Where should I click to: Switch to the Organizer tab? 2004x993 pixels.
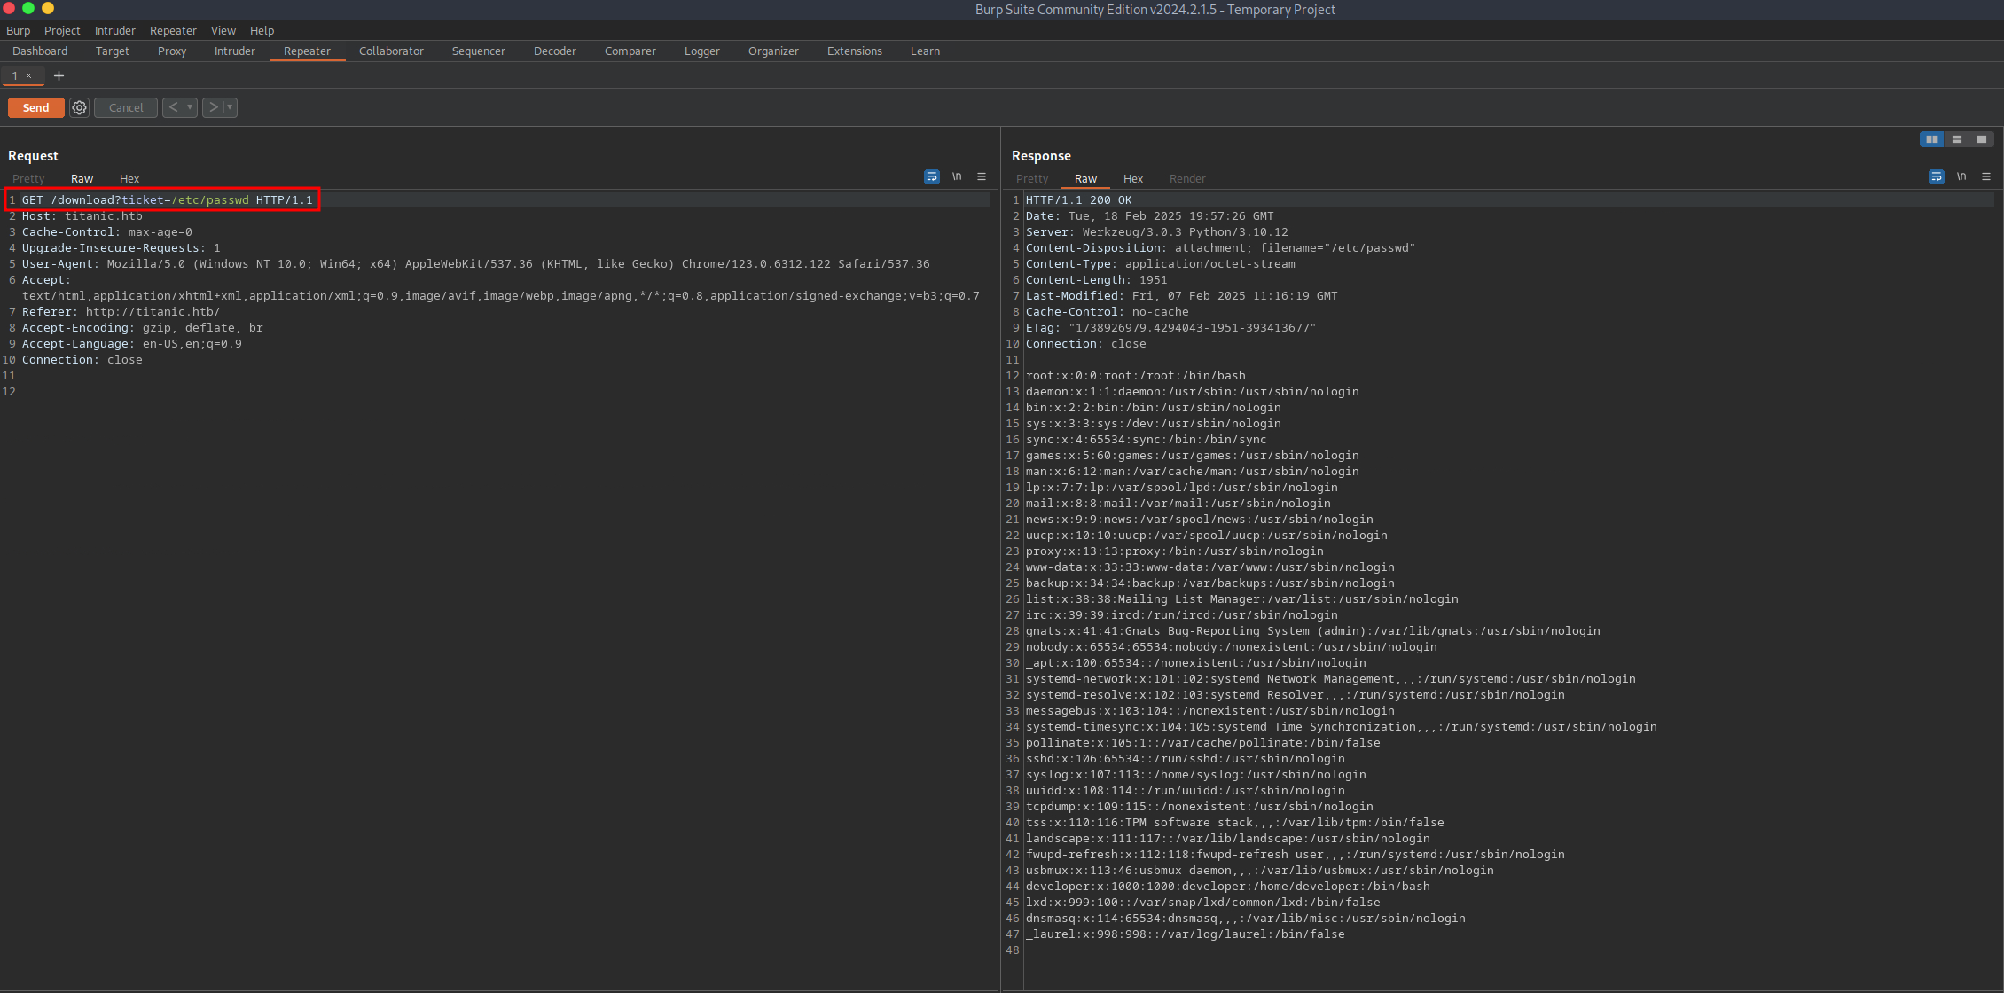click(773, 51)
